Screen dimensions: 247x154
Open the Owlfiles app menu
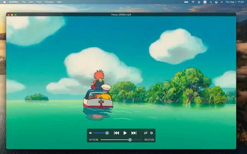(13, 2)
